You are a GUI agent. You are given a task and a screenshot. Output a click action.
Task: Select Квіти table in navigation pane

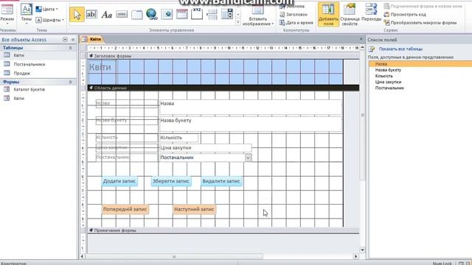38,55
